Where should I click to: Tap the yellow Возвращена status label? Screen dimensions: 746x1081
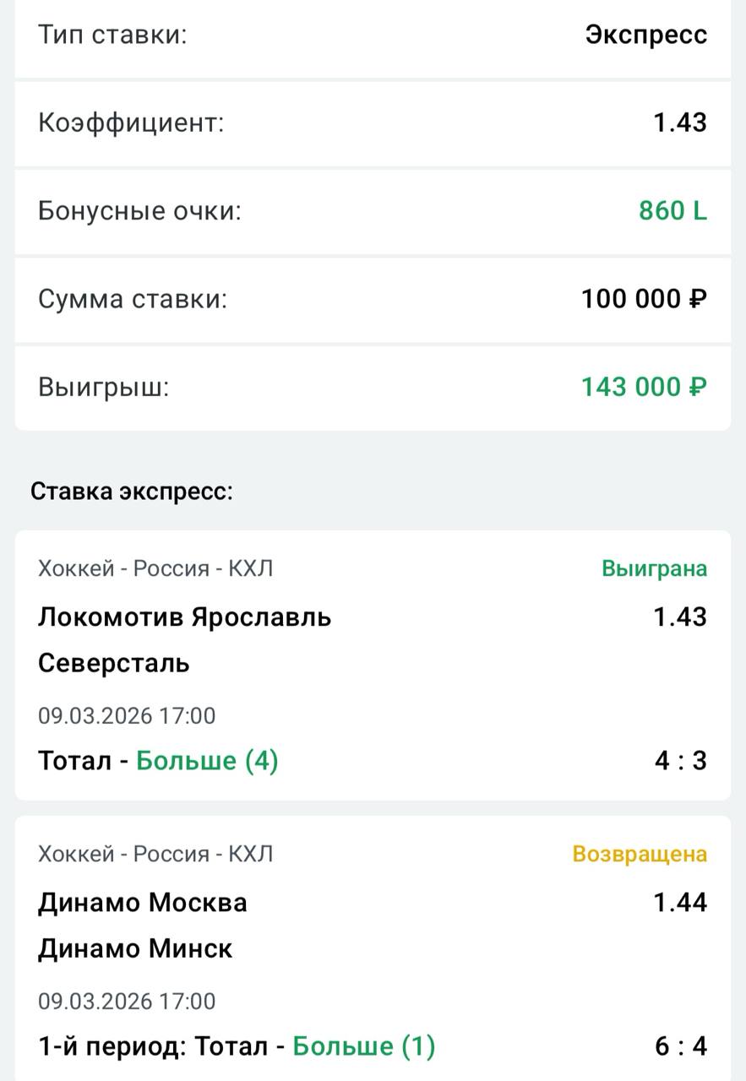[x=640, y=854]
